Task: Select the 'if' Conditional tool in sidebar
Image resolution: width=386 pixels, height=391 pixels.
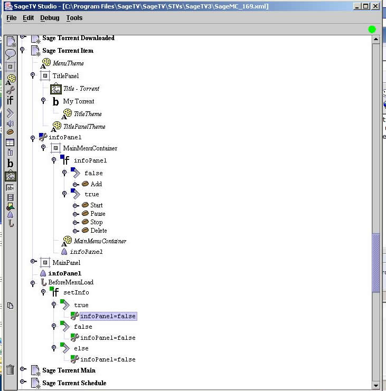Action: coord(10,100)
